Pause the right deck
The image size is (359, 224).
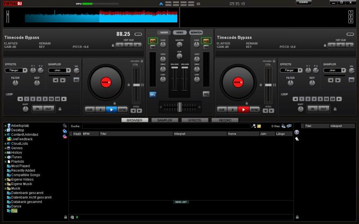[232, 109]
